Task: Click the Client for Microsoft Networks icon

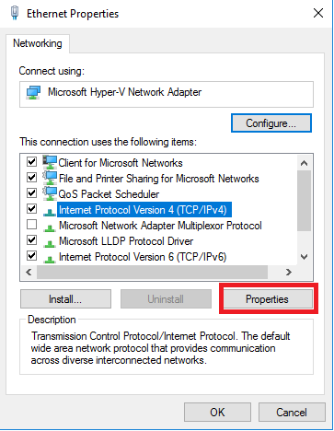Action: click(x=50, y=162)
